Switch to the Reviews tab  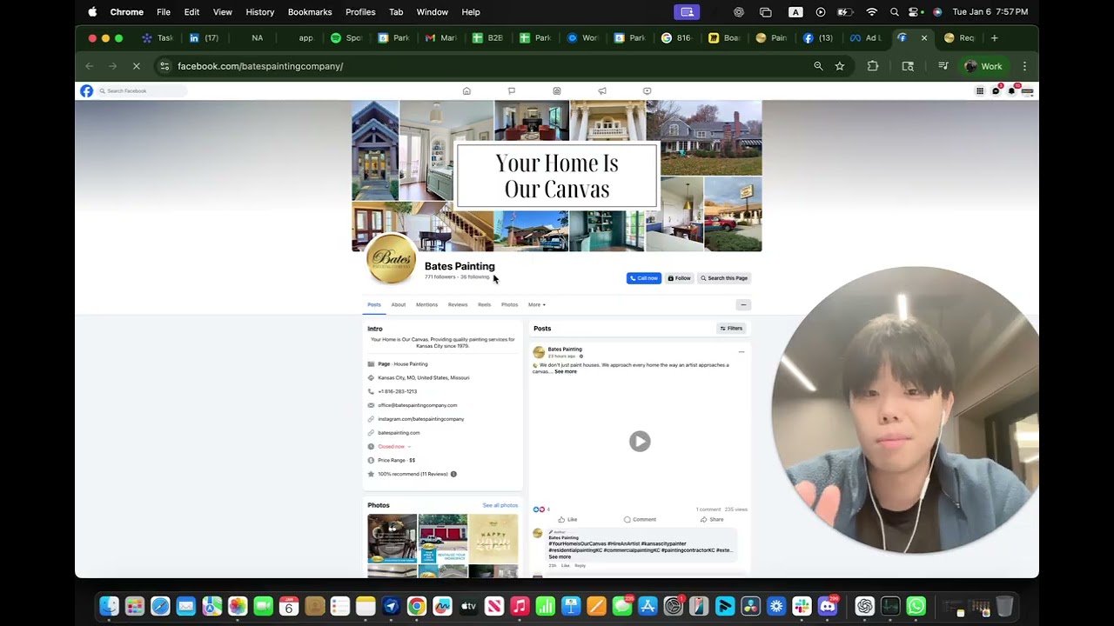click(x=458, y=304)
